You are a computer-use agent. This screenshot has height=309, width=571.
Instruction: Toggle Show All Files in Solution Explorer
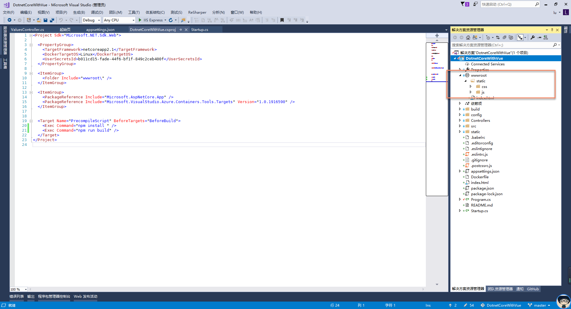point(511,37)
